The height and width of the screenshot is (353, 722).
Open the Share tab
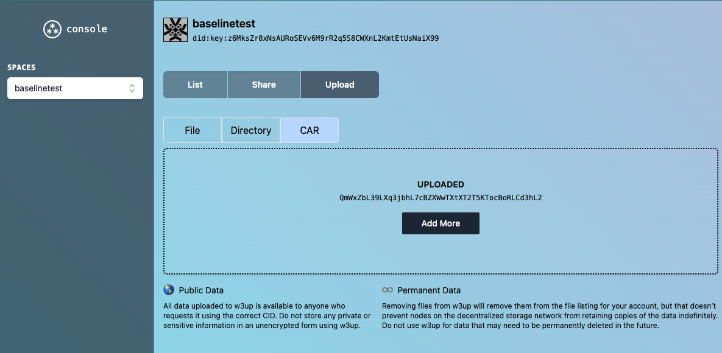[264, 85]
